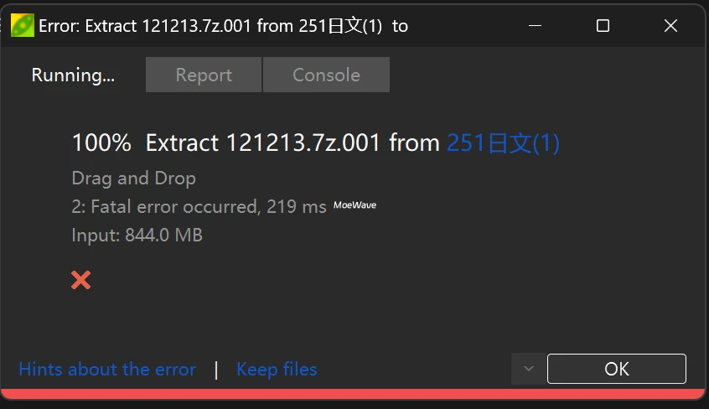Click the 100% progress percentage
The width and height of the screenshot is (709, 409).
coord(101,143)
